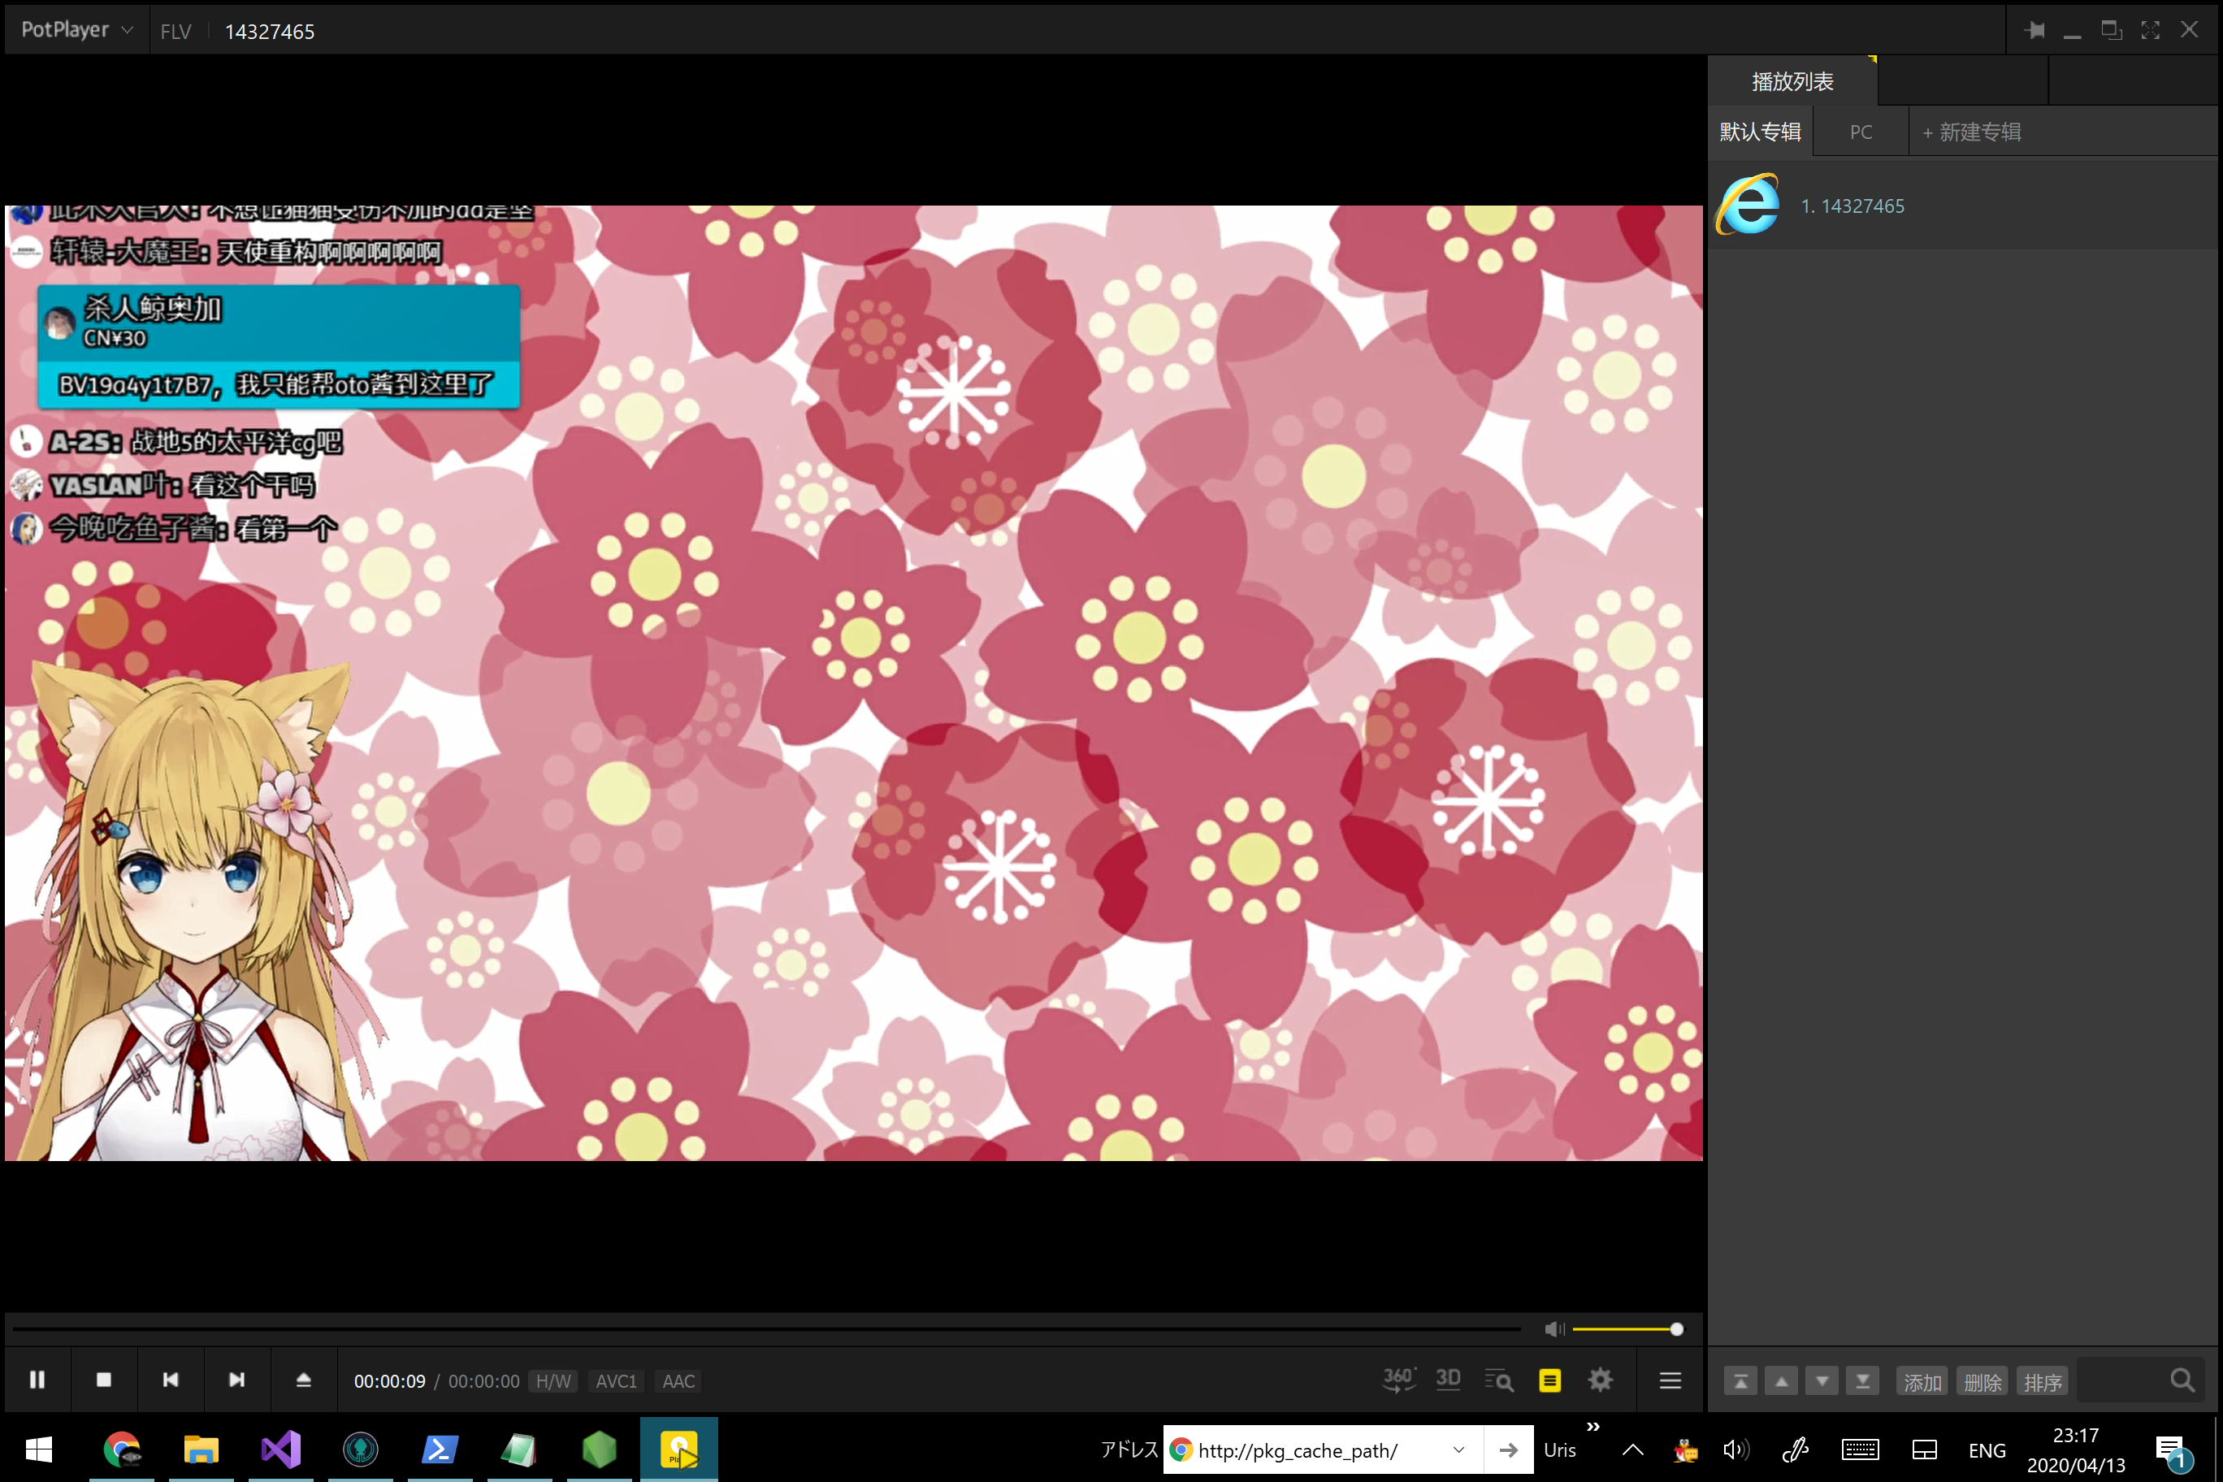Click the address bar go arrow

tap(1509, 1449)
